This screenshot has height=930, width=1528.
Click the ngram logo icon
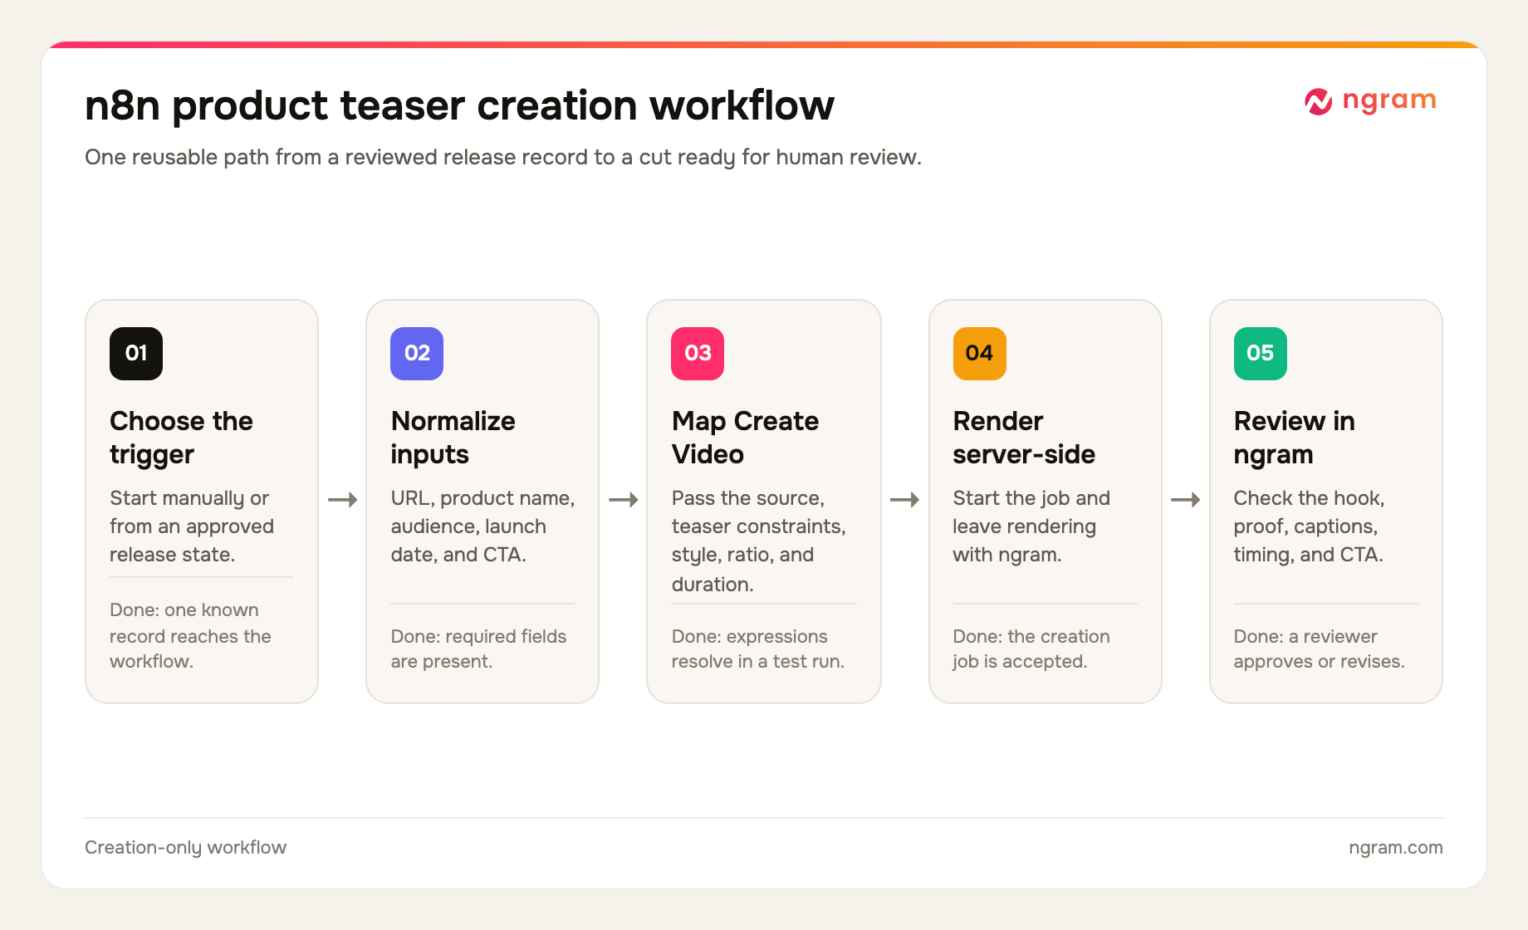[x=1318, y=101]
